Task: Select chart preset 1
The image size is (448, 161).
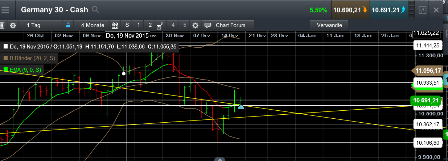Action: click(x=139, y=25)
